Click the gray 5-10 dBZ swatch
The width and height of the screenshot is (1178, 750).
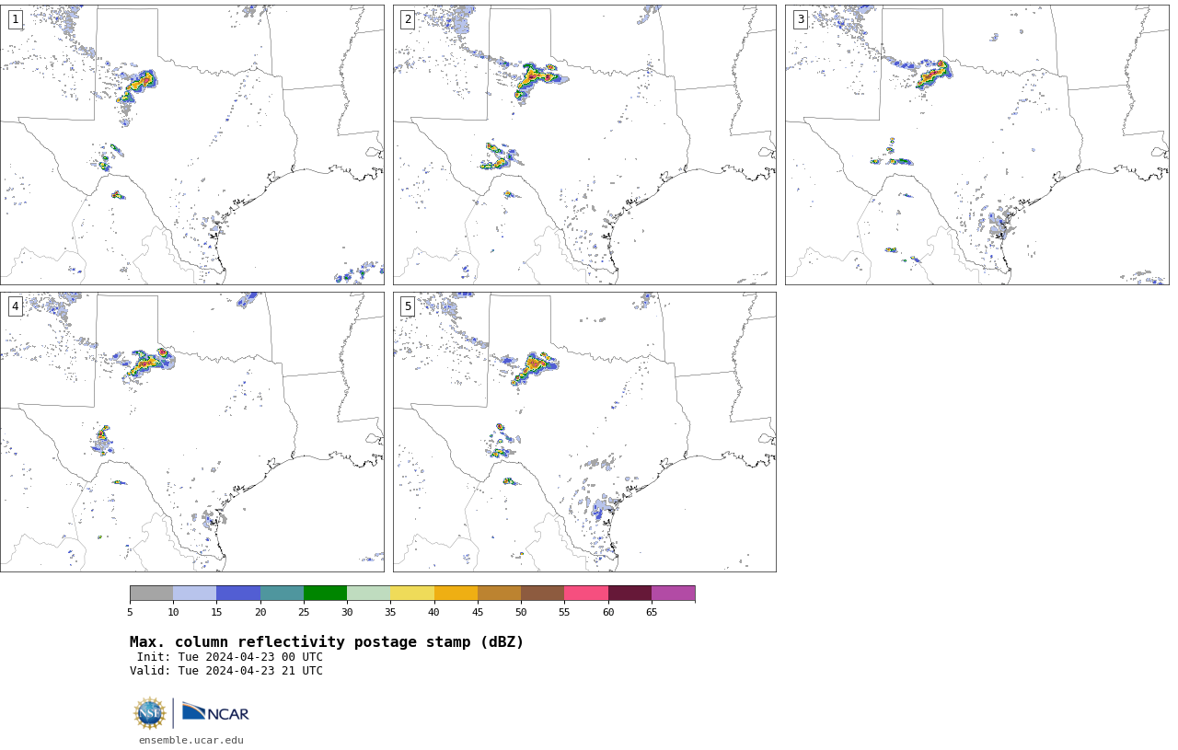tap(151, 593)
